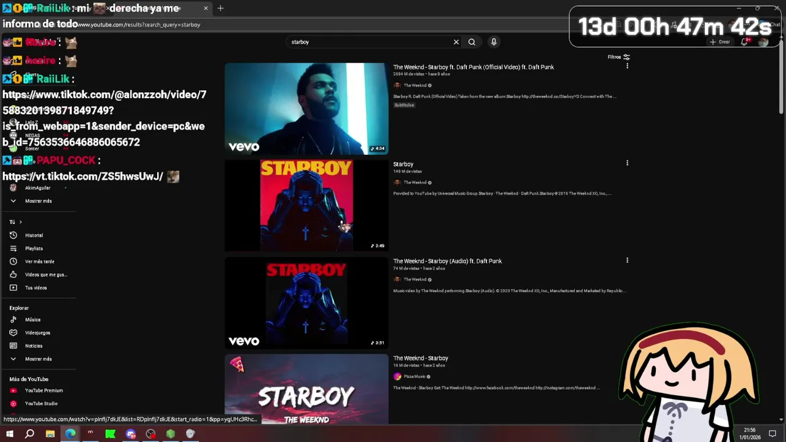Open the green Kick app on the taskbar
The height and width of the screenshot is (442, 786).
click(111, 434)
